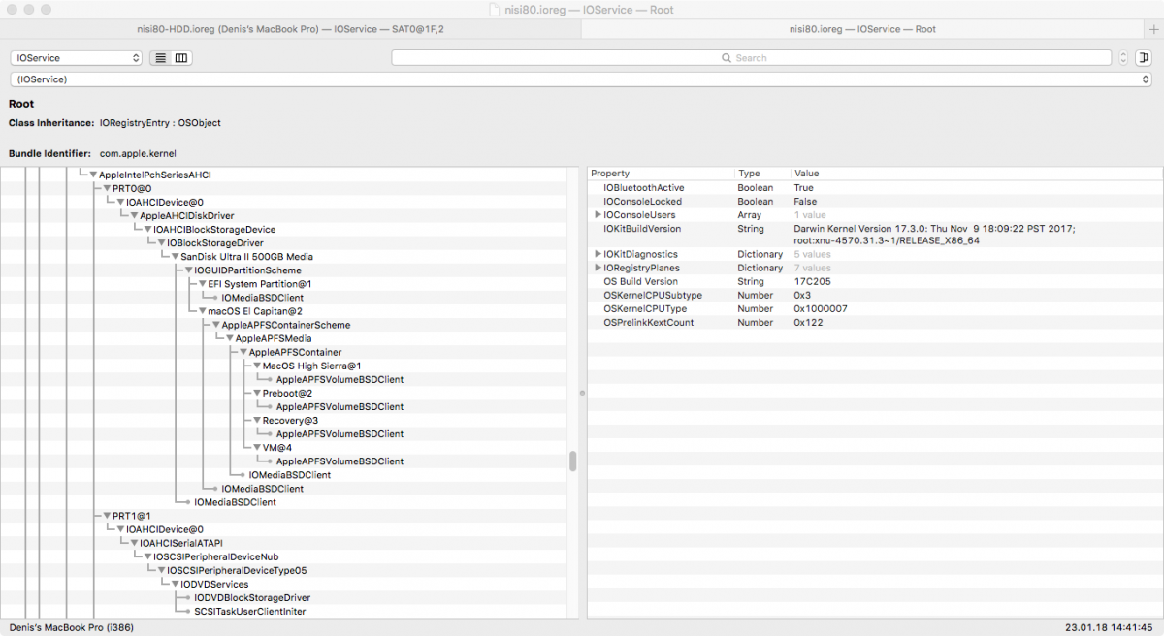Viewport: 1164px width, 636px height.
Task: Click into the Search field
Action: 751,58
